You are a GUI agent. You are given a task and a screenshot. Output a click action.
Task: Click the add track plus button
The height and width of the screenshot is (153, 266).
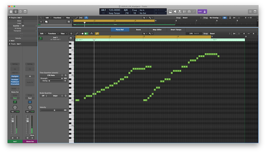(41, 22)
